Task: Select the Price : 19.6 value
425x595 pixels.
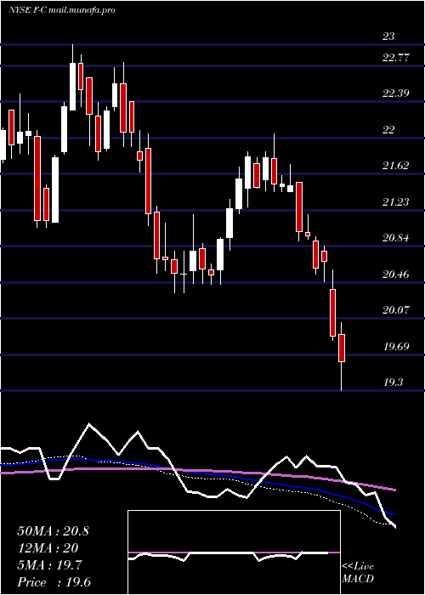Action: [54, 582]
